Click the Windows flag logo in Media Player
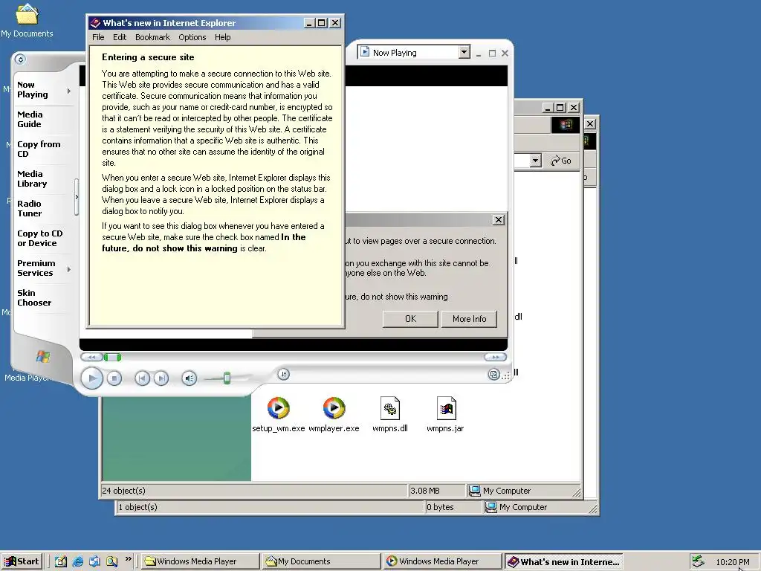Image resolution: width=761 pixels, height=571 pixels. 42,357
